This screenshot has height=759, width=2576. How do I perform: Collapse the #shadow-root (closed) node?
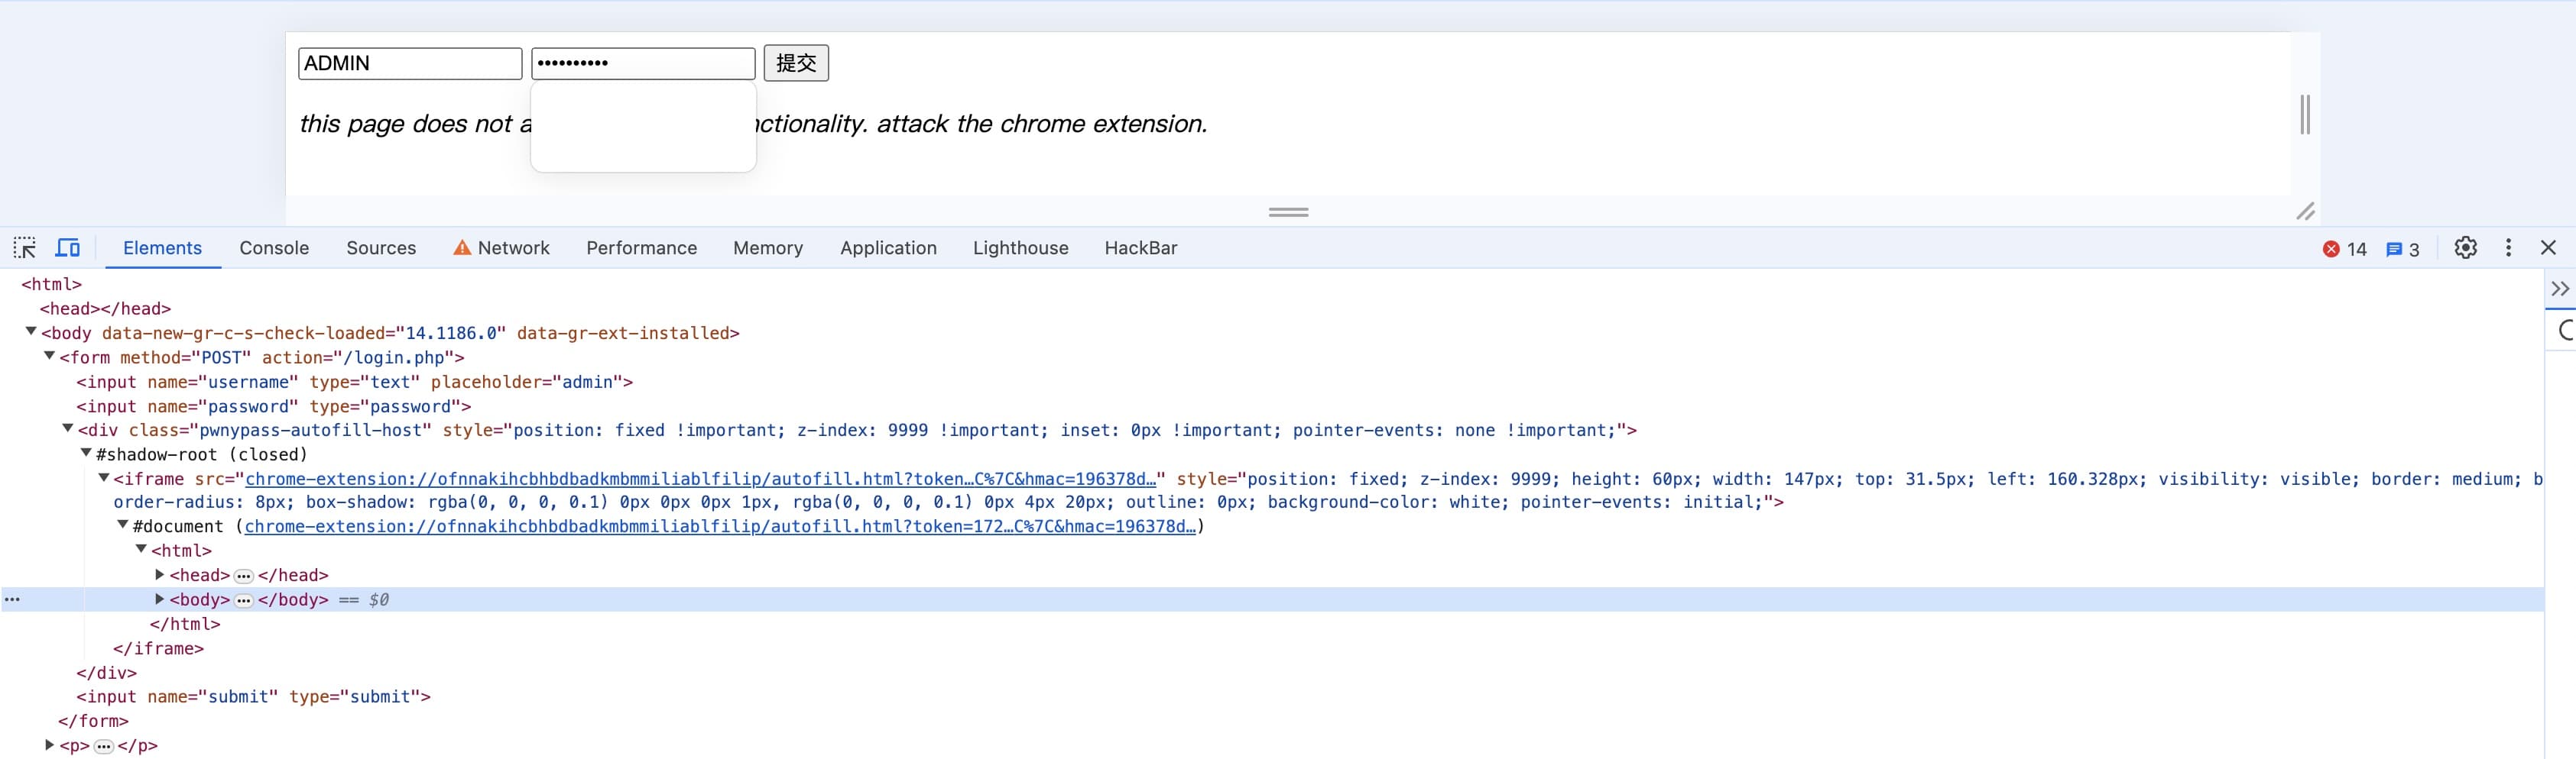[x=86, y=454]
